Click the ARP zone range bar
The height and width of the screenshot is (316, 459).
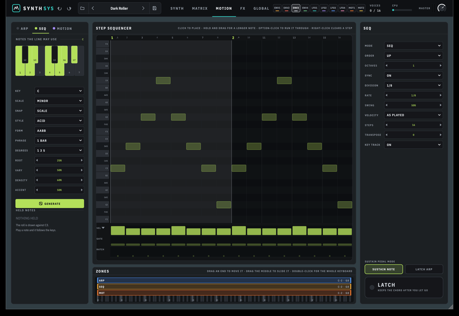point(224,280)
